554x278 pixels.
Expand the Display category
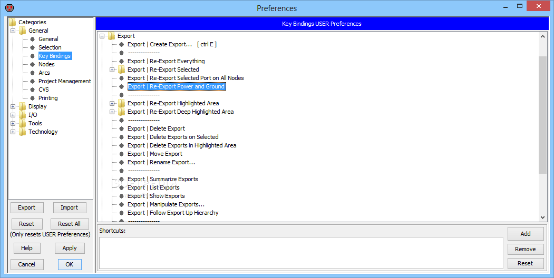13,106
